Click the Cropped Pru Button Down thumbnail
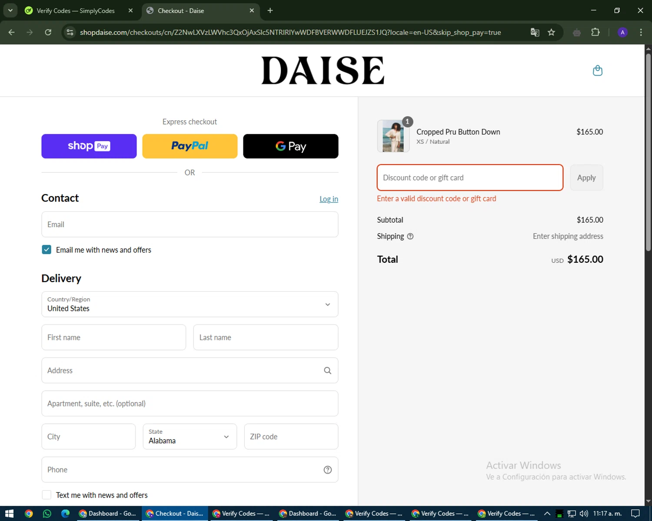This screenshot has width=652, height=521. [x=393, y=136]
